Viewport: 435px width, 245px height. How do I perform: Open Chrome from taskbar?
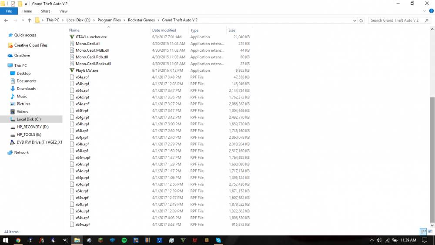(18, 240)
